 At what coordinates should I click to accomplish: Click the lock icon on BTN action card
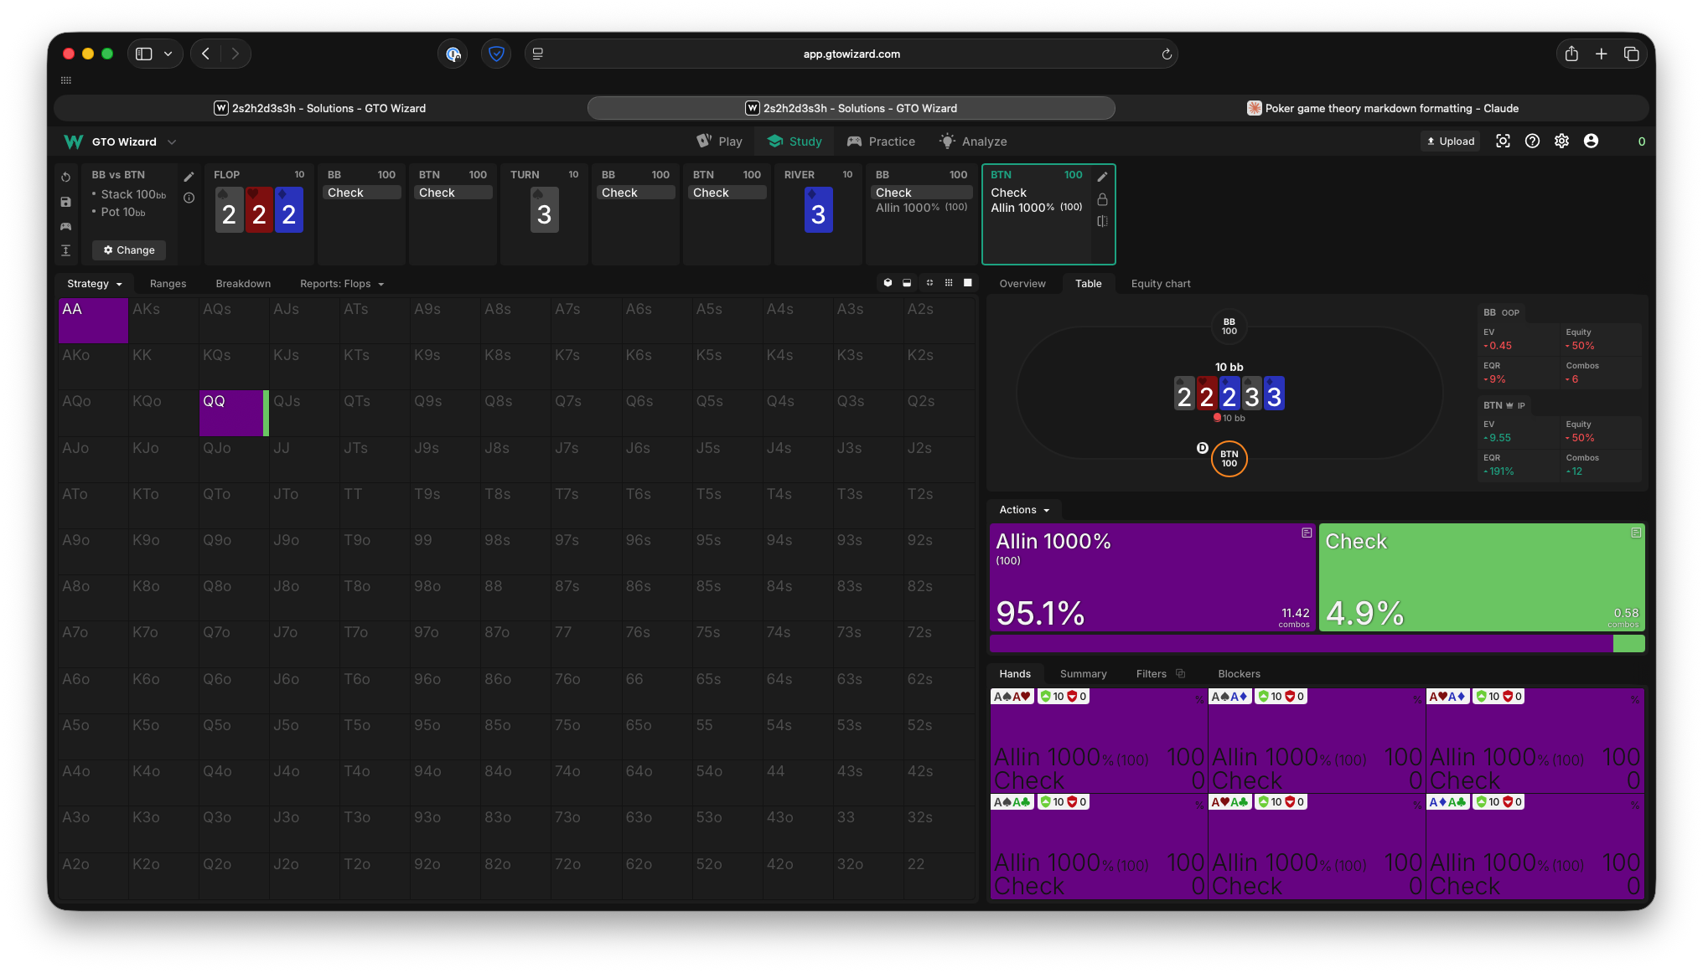tap(1102, 199)
